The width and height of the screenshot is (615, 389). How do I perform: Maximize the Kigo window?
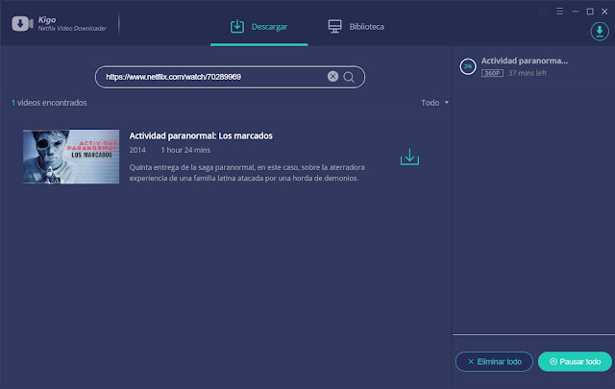point(590,12)
